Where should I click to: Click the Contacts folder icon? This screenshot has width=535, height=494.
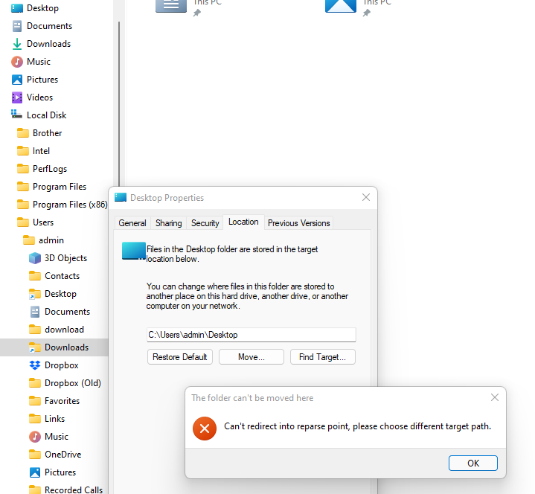point(35,276)
